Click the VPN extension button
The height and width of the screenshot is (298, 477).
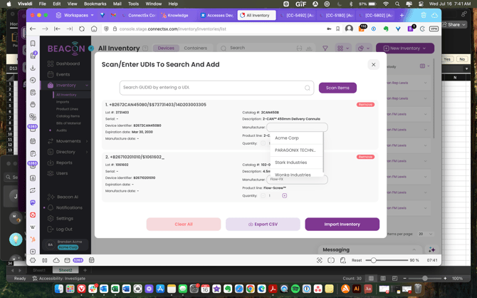434,29
